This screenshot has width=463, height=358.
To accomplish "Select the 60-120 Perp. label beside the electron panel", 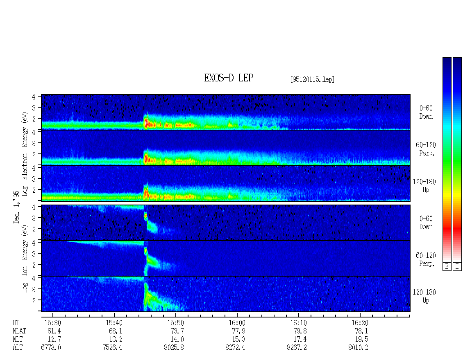I will pos(426,149).
